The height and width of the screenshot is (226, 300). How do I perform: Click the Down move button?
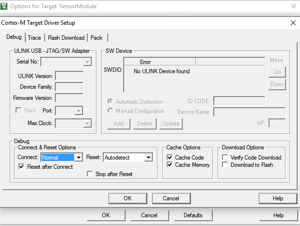277,84
